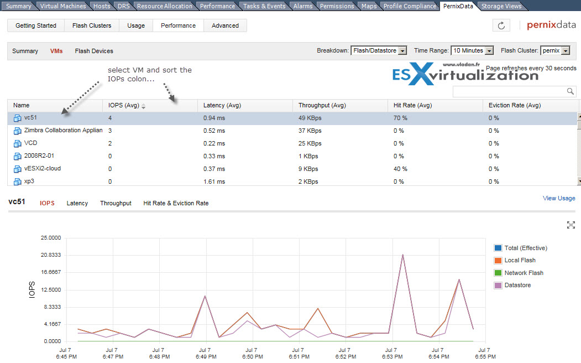Click the vESXi2-cloud VM icon

point(18,169)
